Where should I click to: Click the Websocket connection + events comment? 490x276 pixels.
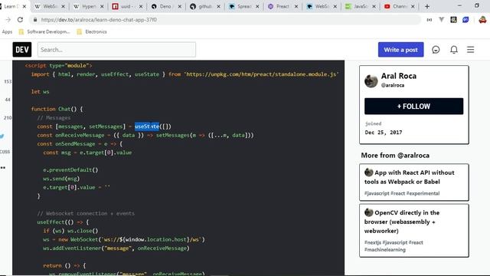click(86, 213)
